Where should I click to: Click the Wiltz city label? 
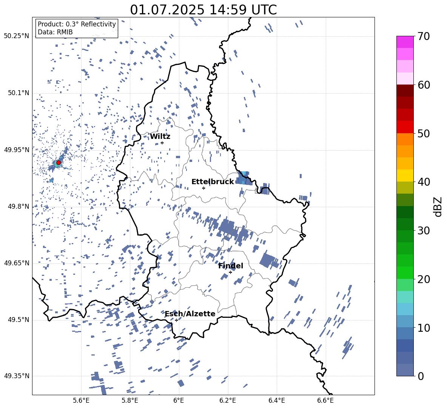160,137
